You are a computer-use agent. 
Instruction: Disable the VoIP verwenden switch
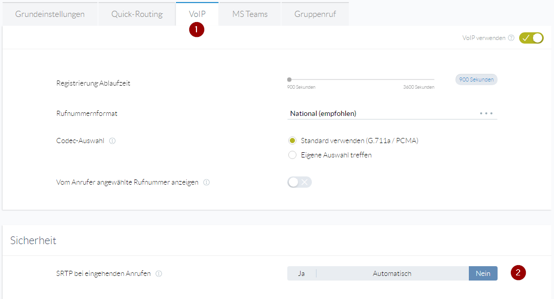(x=531, y=38)
